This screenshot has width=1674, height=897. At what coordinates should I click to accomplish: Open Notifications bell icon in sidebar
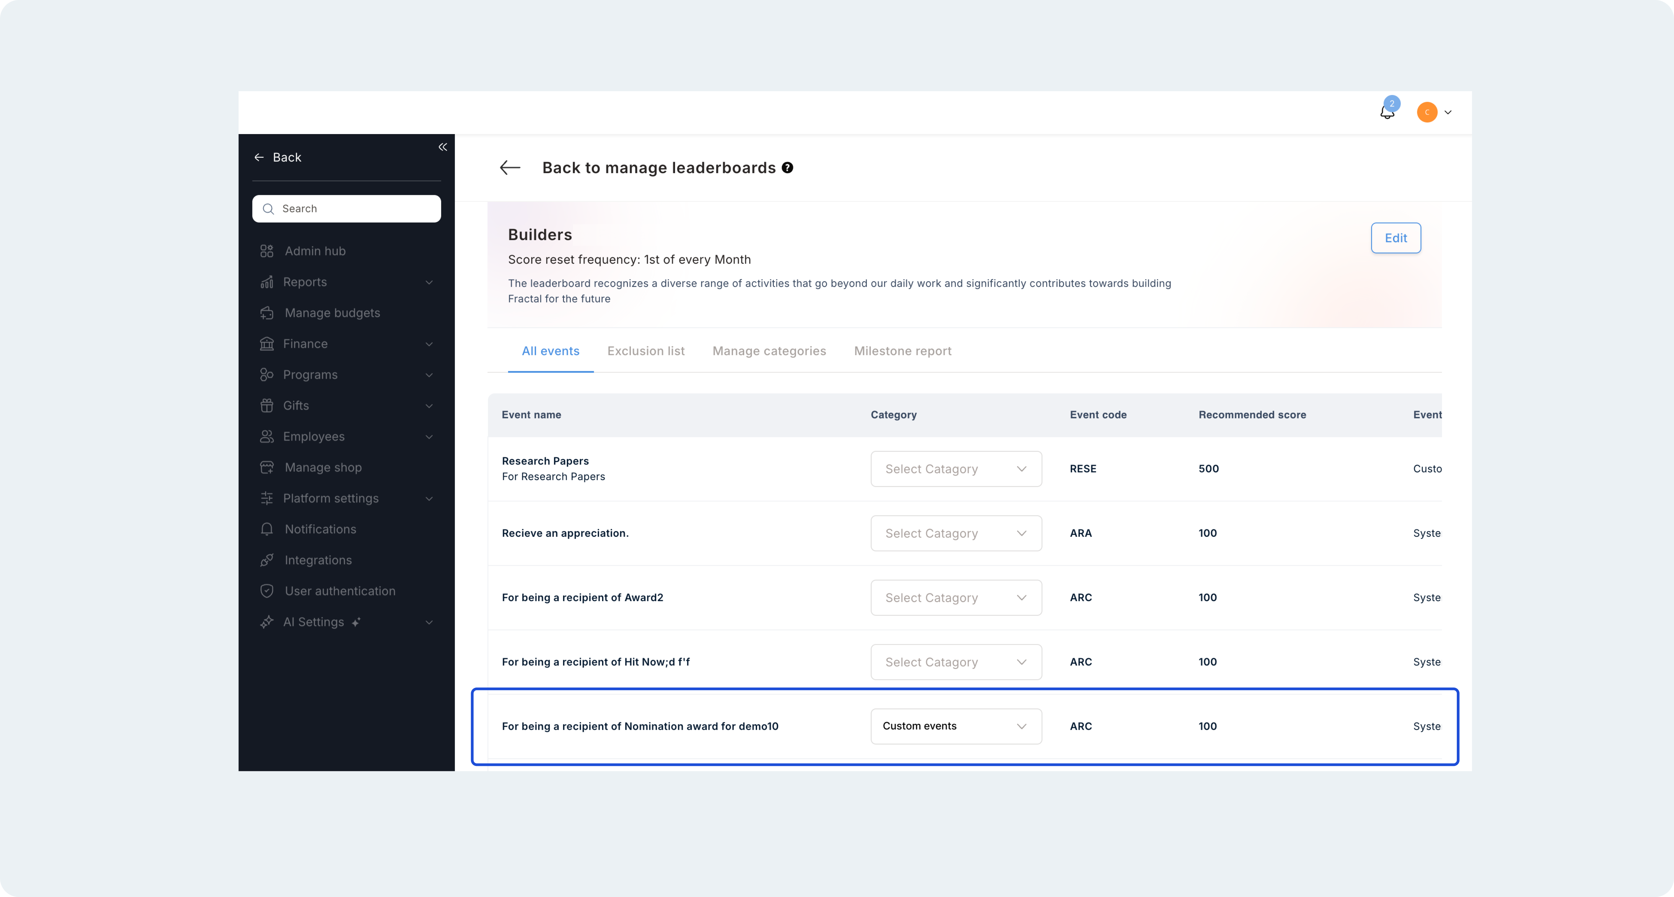(x=266, y=529)
